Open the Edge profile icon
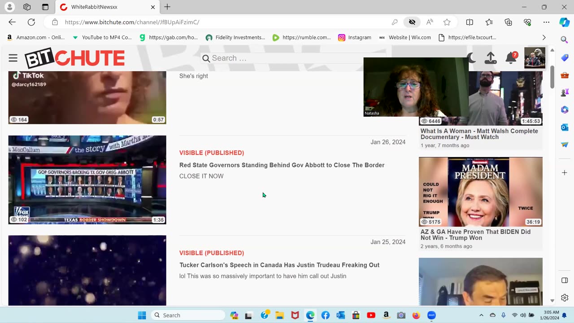The height and width of the screenshot is (323, 574). click(x=9, y=7)
